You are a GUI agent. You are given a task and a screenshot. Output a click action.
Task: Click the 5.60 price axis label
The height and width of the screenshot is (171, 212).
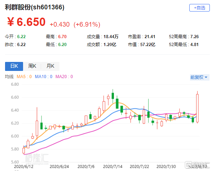click(x=15, y=162)
